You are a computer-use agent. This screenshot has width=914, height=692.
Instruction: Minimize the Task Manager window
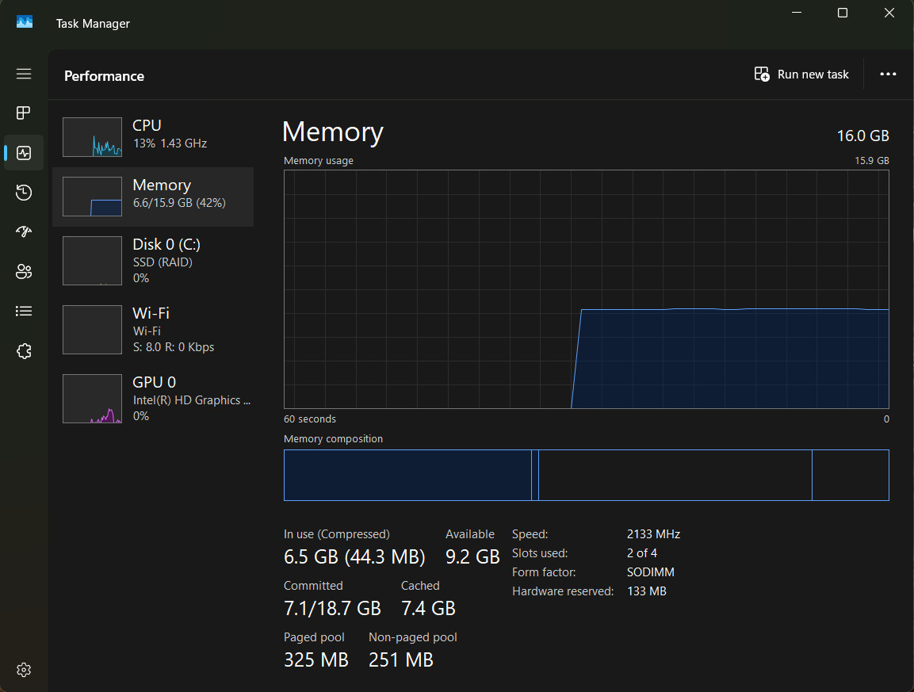click(x=797, y=13)
